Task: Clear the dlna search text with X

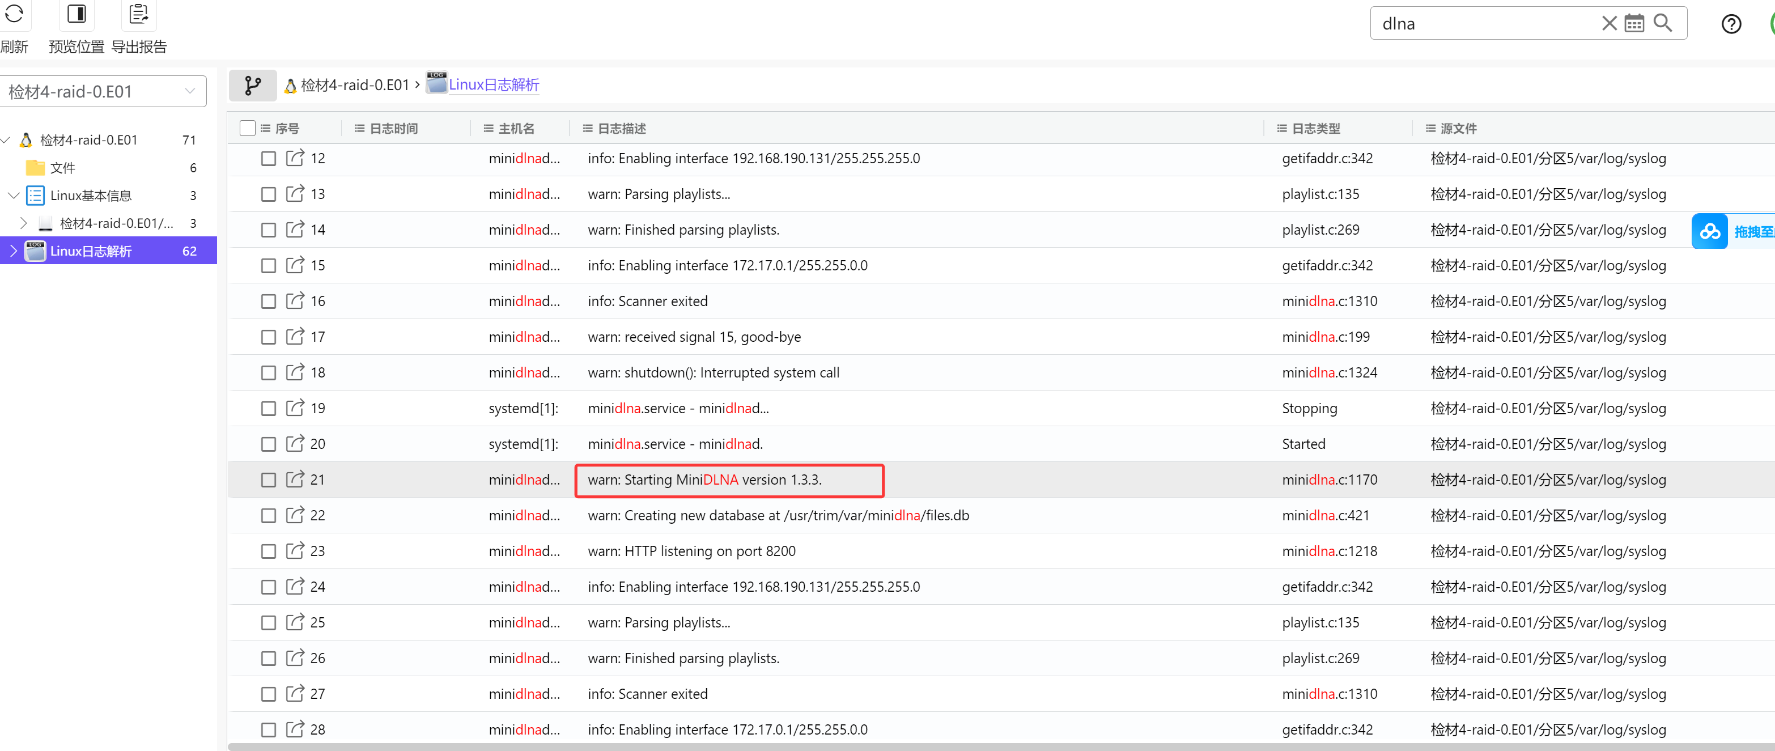Action: (x=1609, y=23)
